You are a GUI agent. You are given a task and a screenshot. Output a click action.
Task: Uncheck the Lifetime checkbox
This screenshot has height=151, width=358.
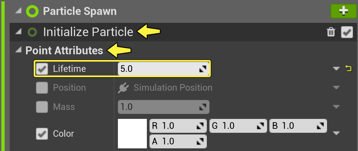point(42,69)
